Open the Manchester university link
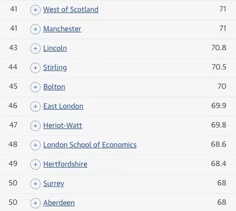The height and width of the screenshot is (211, 236). [62, 29]
